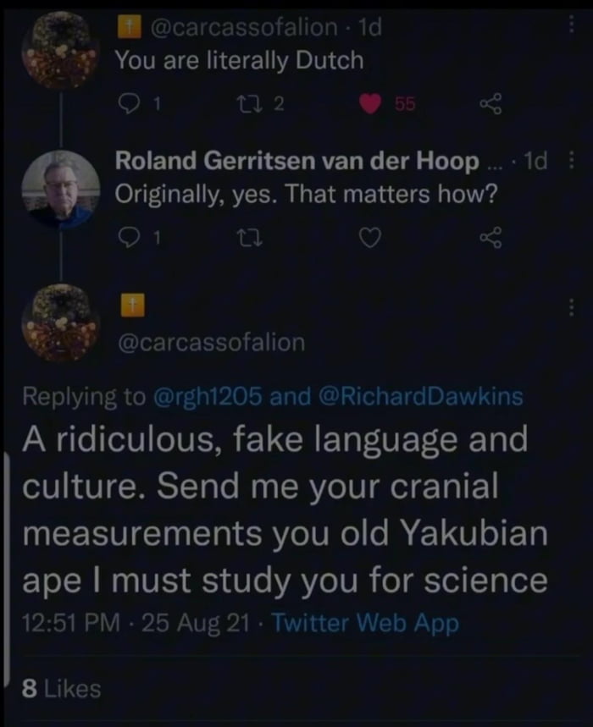Open more options on Roland's tweet
Viewport: 593px width, 727px height.
click(x=570, y=162)
